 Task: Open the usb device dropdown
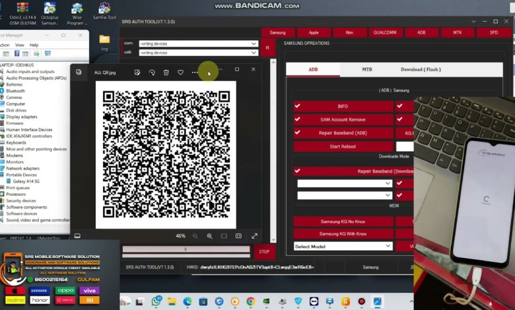click(x=198, y=53)
